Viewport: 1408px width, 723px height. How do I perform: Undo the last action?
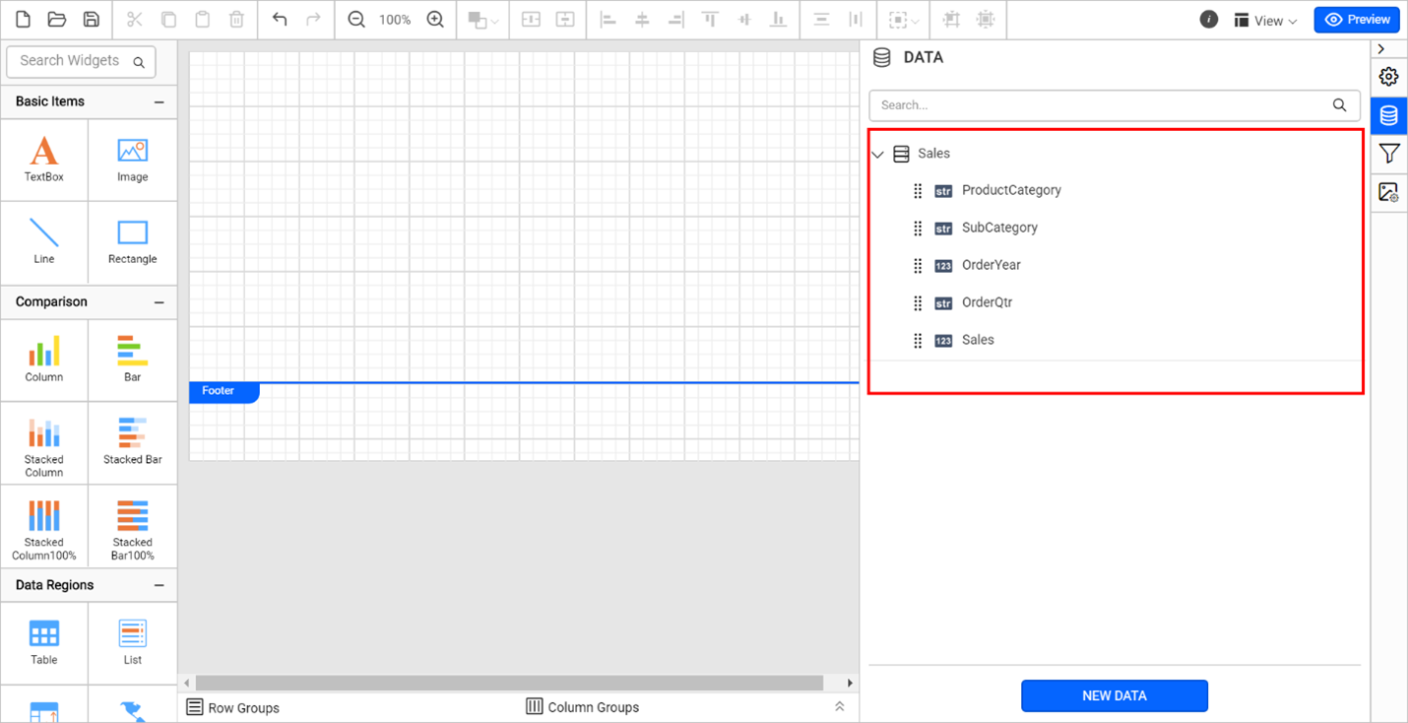(280, 20)
